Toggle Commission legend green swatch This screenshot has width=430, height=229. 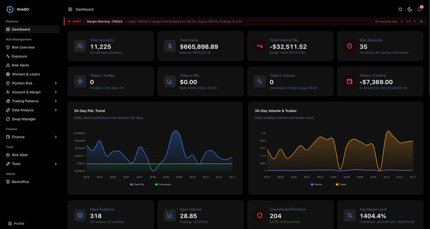point(156,185)
